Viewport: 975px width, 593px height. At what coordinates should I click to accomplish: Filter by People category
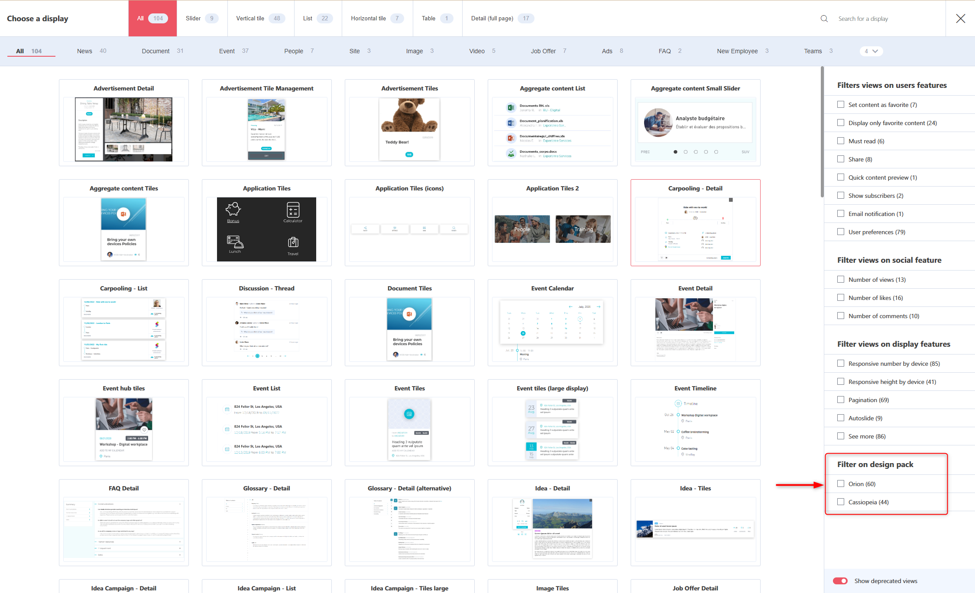pos(299,51)
